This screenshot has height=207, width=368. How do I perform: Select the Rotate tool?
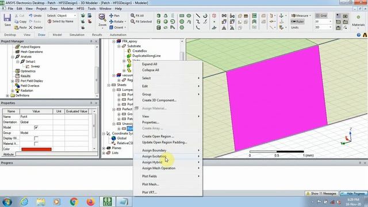tap(117, 21)
